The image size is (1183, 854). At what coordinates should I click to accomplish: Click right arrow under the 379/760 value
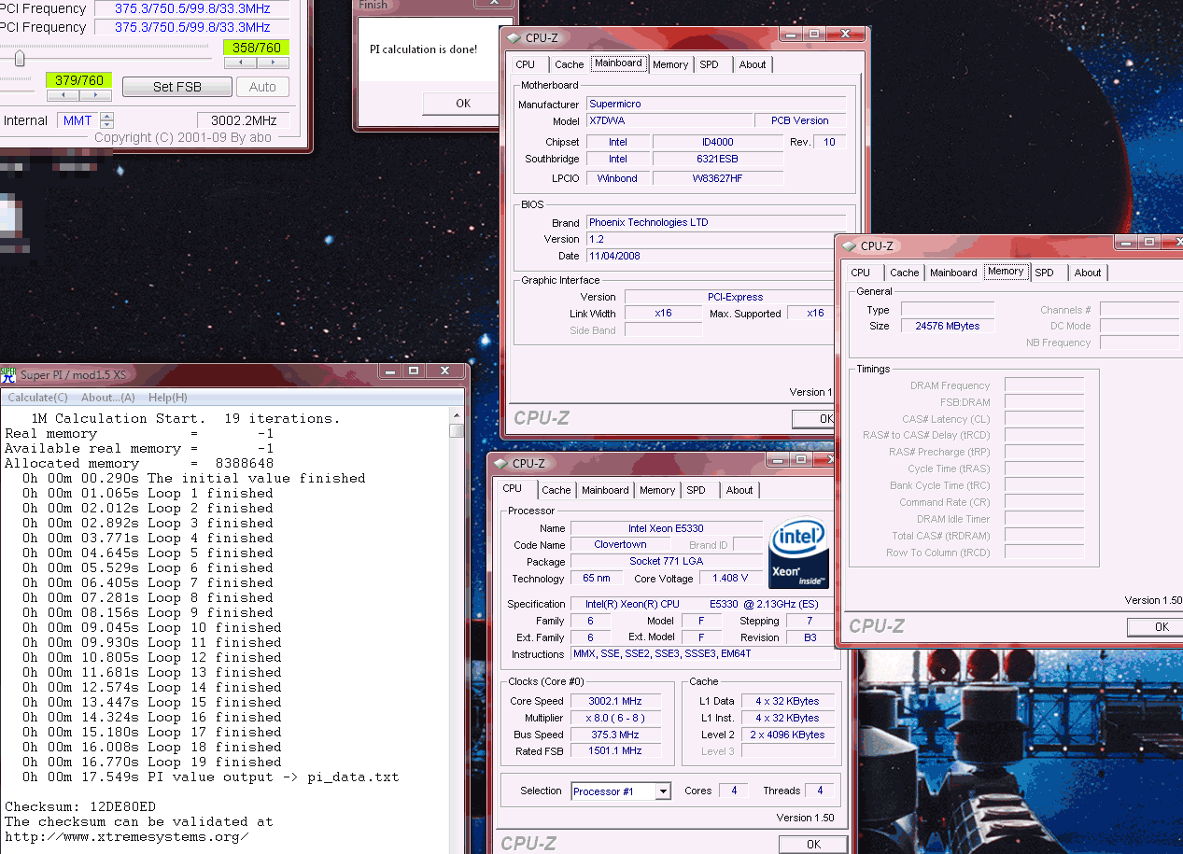[95, 95]
